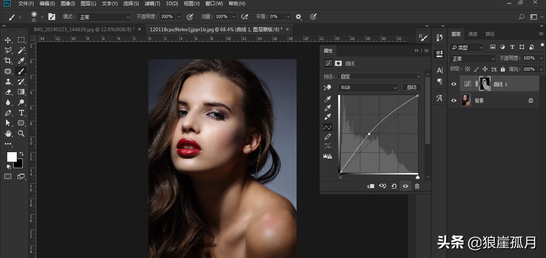Pick the black point eyedropper in Curves

[x=328, y=99]
